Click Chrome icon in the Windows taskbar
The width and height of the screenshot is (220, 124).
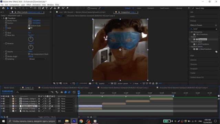click(x=81, y=121)
